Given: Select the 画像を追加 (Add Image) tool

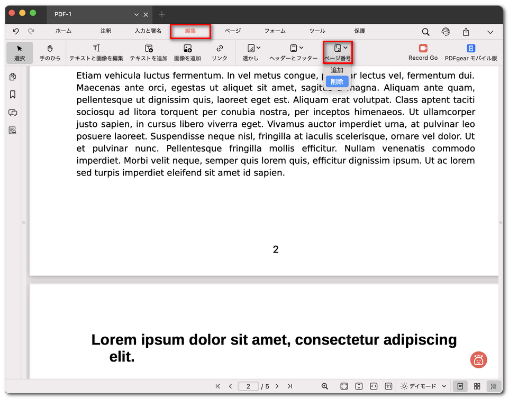Looking at the screenshot, I should point(186,52).
